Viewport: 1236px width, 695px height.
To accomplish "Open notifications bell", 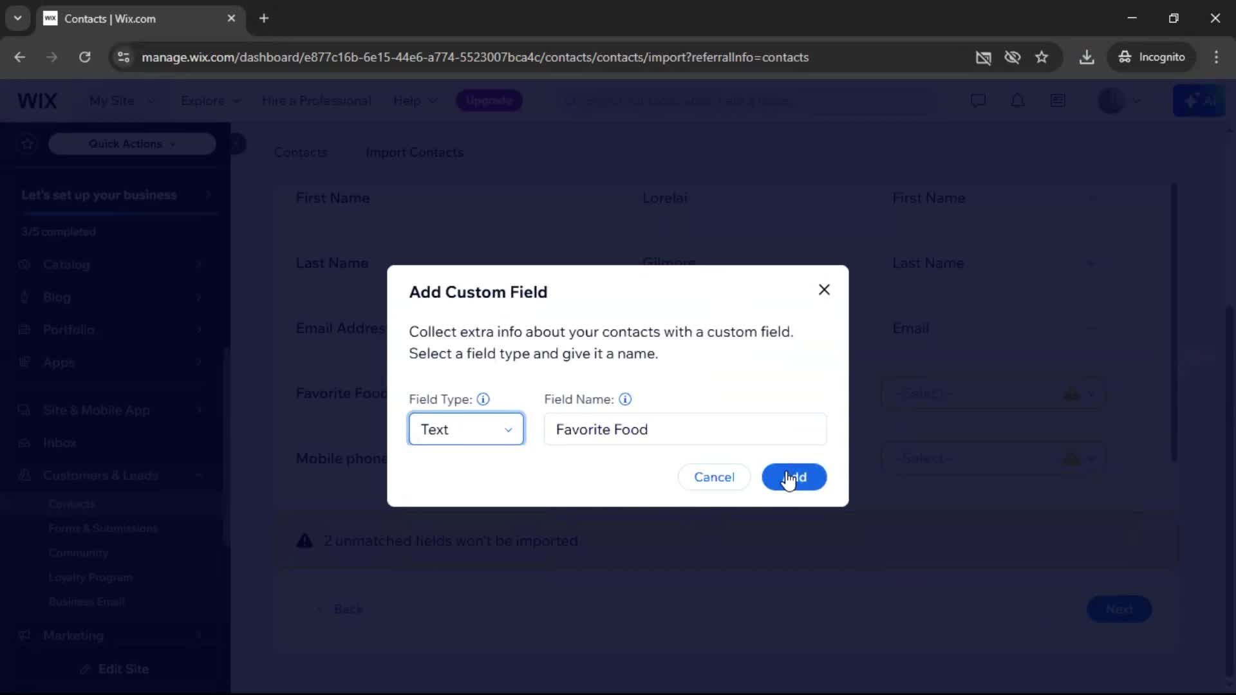I will (1018, 101).
